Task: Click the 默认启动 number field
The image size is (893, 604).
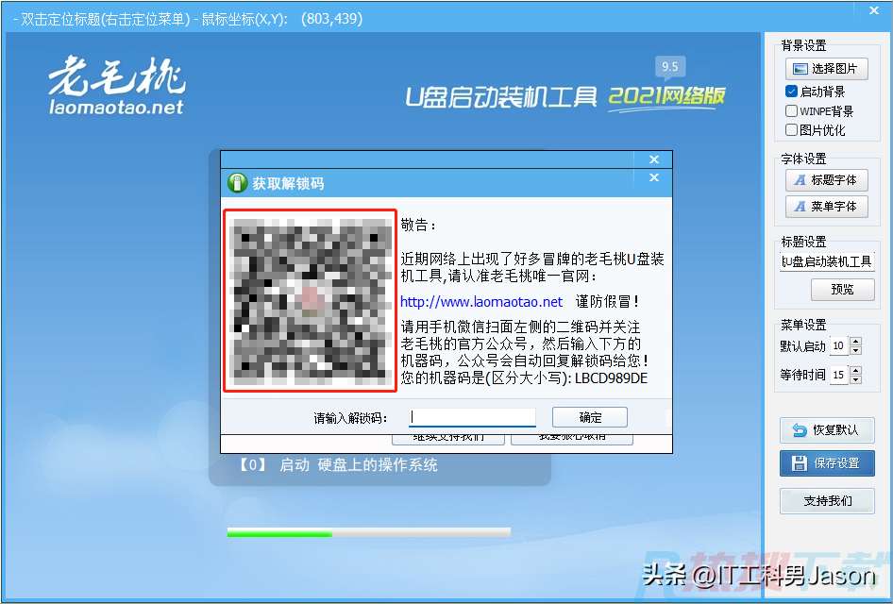Action: coord(839,345)
